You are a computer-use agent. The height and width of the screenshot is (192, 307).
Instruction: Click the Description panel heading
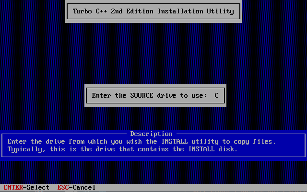pos(152,134)
